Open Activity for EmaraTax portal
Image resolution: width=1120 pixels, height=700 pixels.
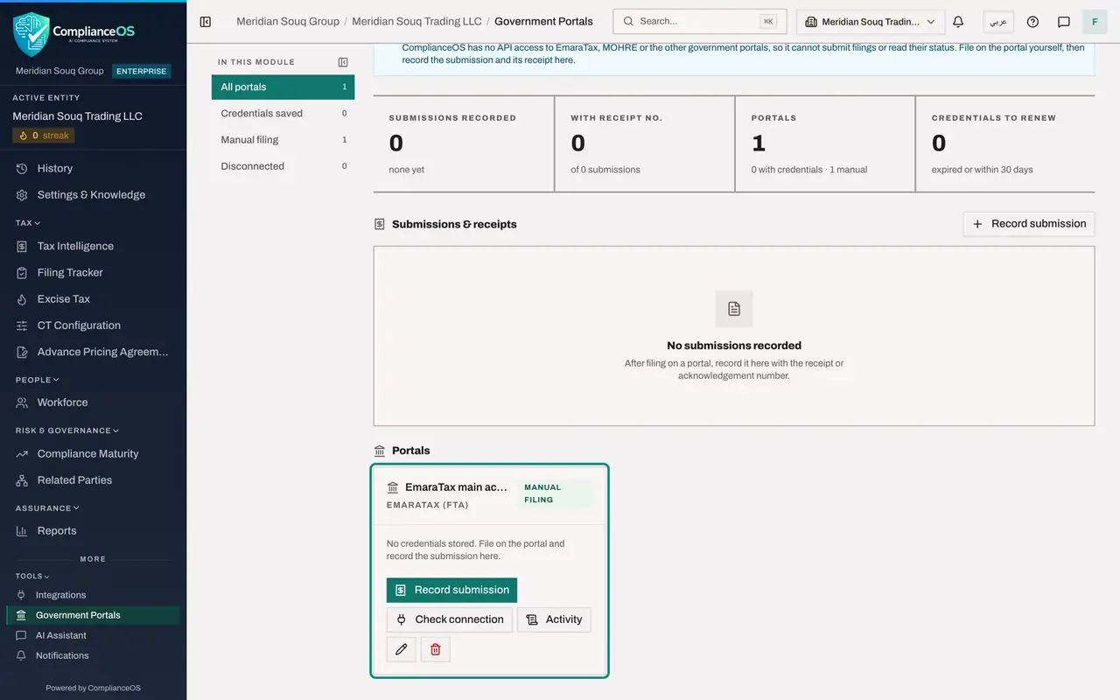click(x=554, y=619)
